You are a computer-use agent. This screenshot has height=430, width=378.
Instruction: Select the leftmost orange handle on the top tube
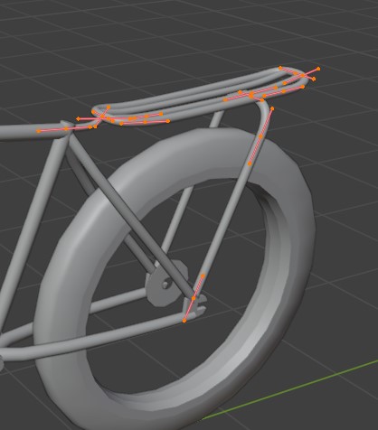38,131
